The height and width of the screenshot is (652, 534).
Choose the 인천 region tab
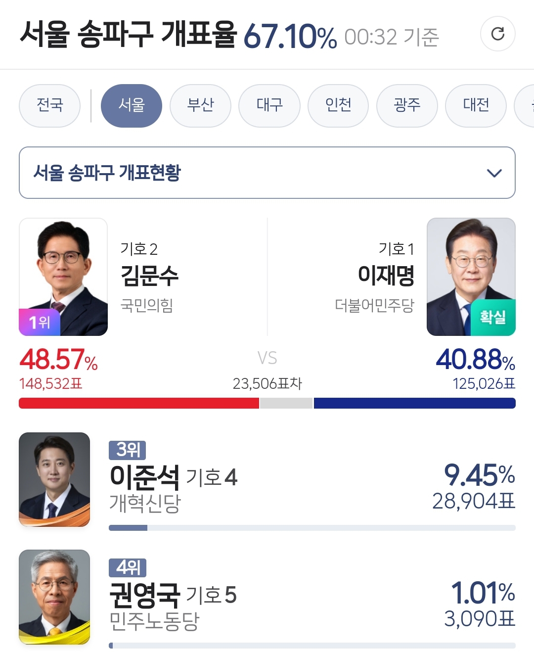[x=338, y=105]
